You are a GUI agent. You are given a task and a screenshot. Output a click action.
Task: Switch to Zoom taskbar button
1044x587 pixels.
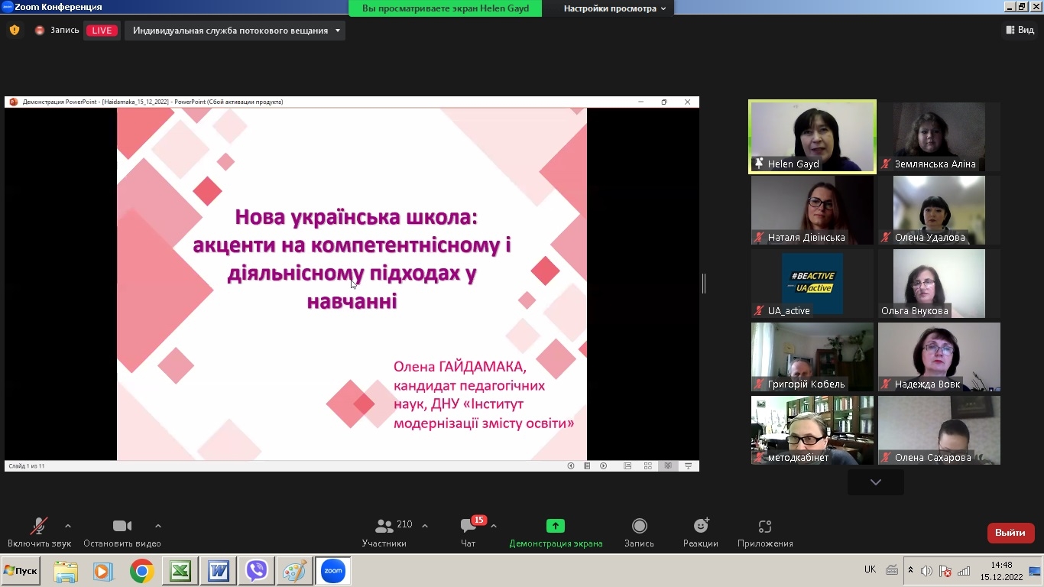pyautogui.click(x=333, y=572)
